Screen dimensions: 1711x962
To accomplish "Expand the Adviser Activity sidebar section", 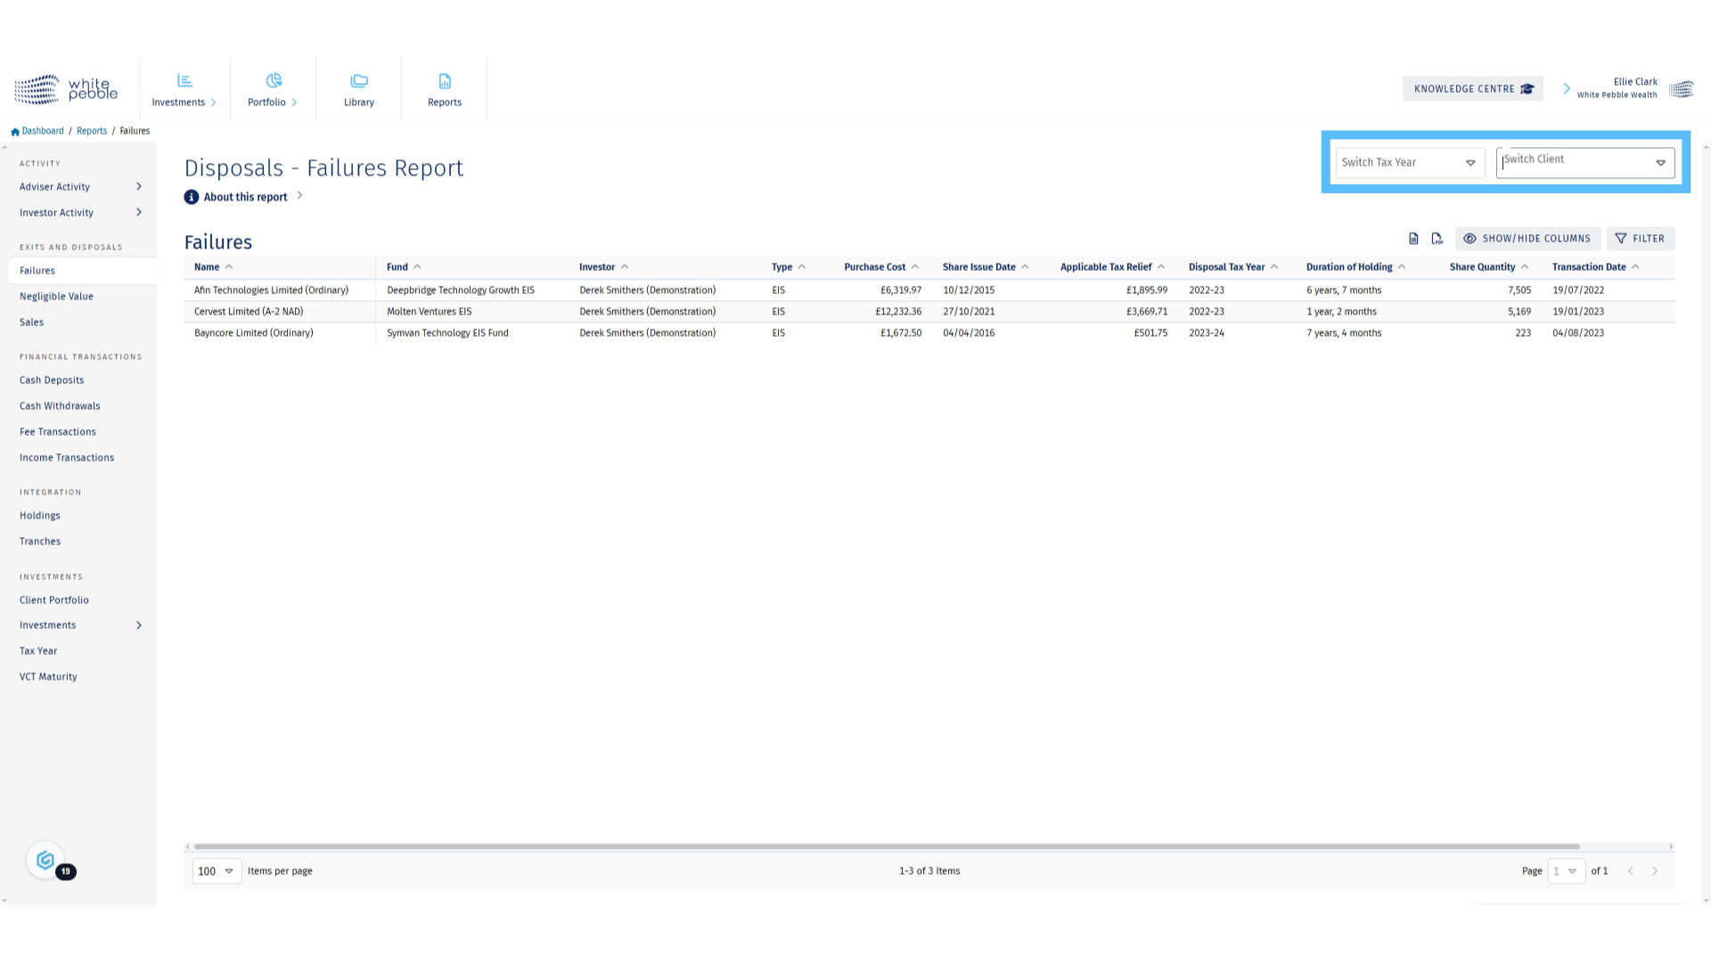I will [80, 187].
